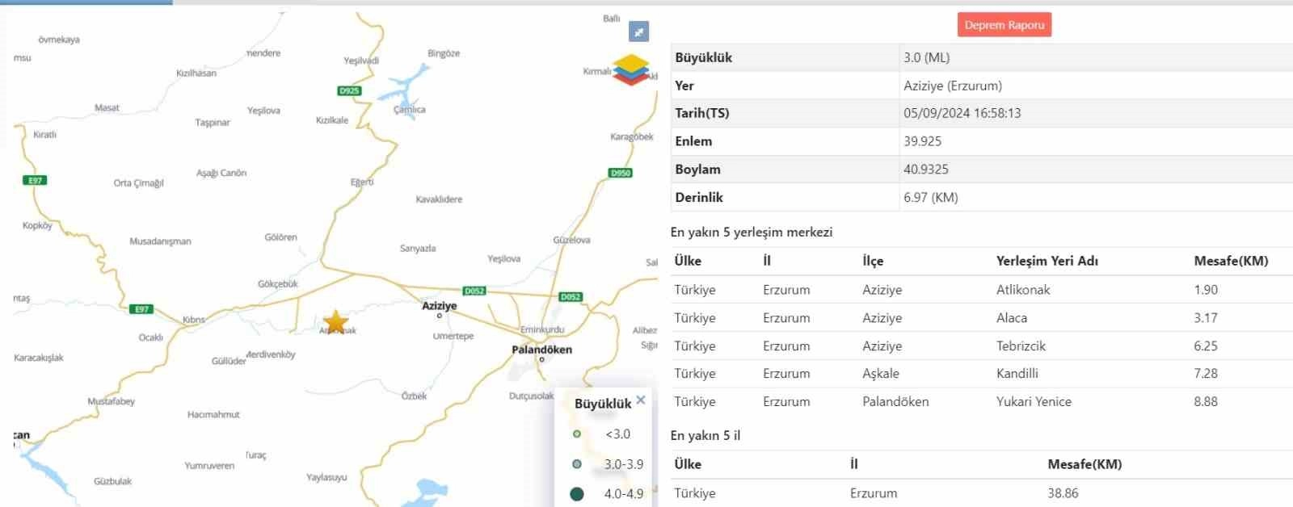Click the Tarih(TS) date value cell

pos(962,113)
